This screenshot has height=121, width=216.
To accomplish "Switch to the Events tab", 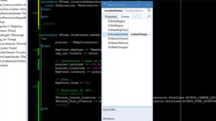I will tap(125, 17).
